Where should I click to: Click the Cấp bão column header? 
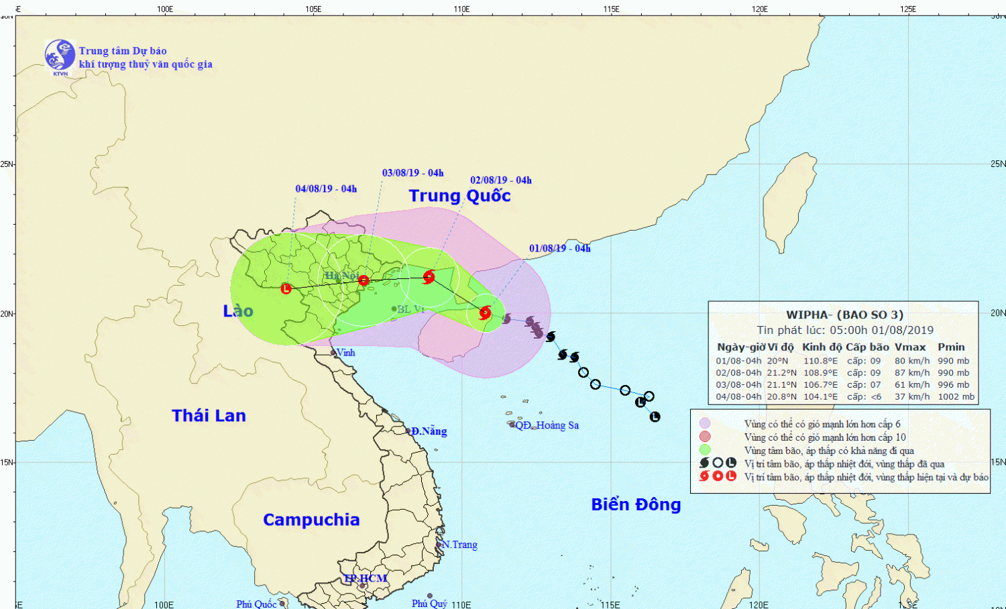(x=867, y=347)
